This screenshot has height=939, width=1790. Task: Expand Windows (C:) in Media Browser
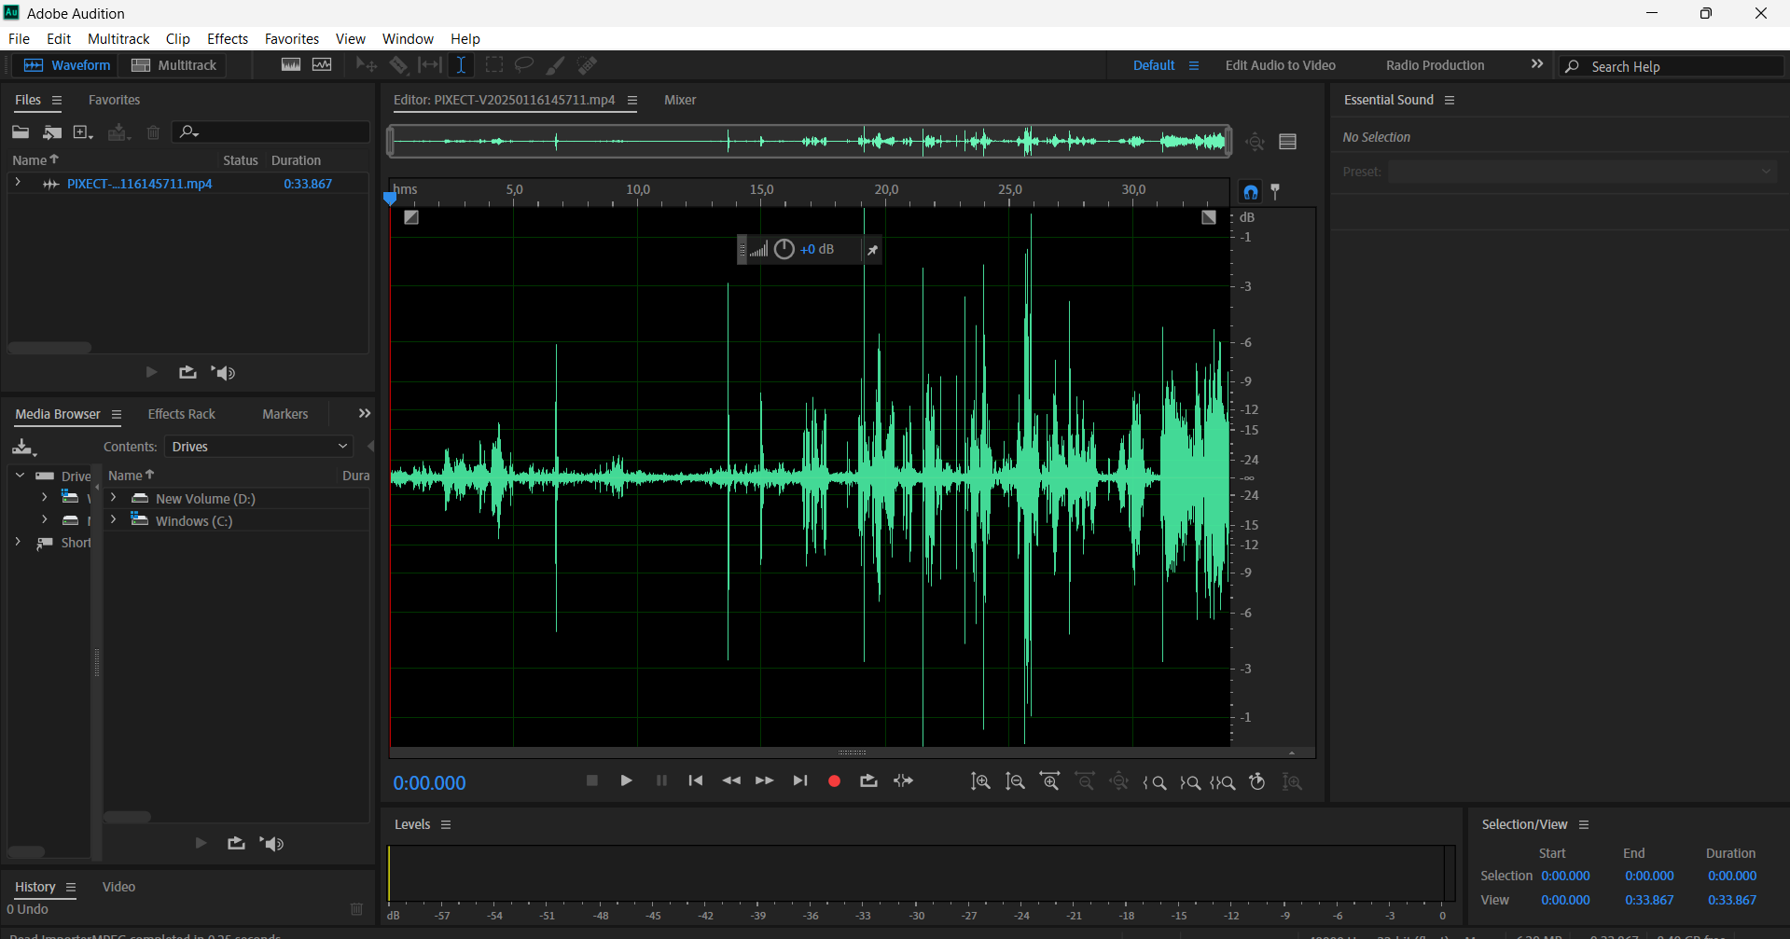pos(113,520)
